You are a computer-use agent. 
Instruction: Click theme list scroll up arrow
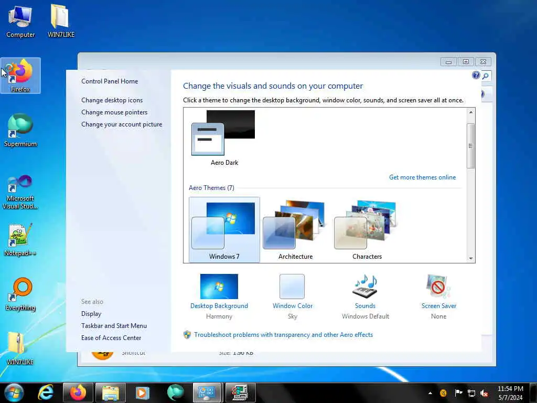point(471,112)
